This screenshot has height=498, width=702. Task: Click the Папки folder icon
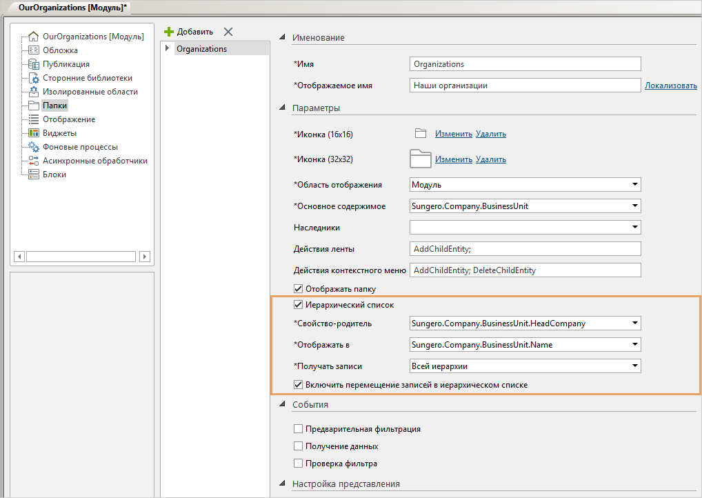(34, 106)
